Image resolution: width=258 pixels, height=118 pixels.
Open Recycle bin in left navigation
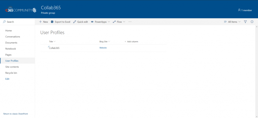click(x=11, y=73)
